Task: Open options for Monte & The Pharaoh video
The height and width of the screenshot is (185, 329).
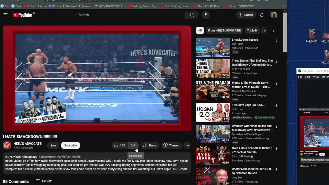Action: click(277, 83)
